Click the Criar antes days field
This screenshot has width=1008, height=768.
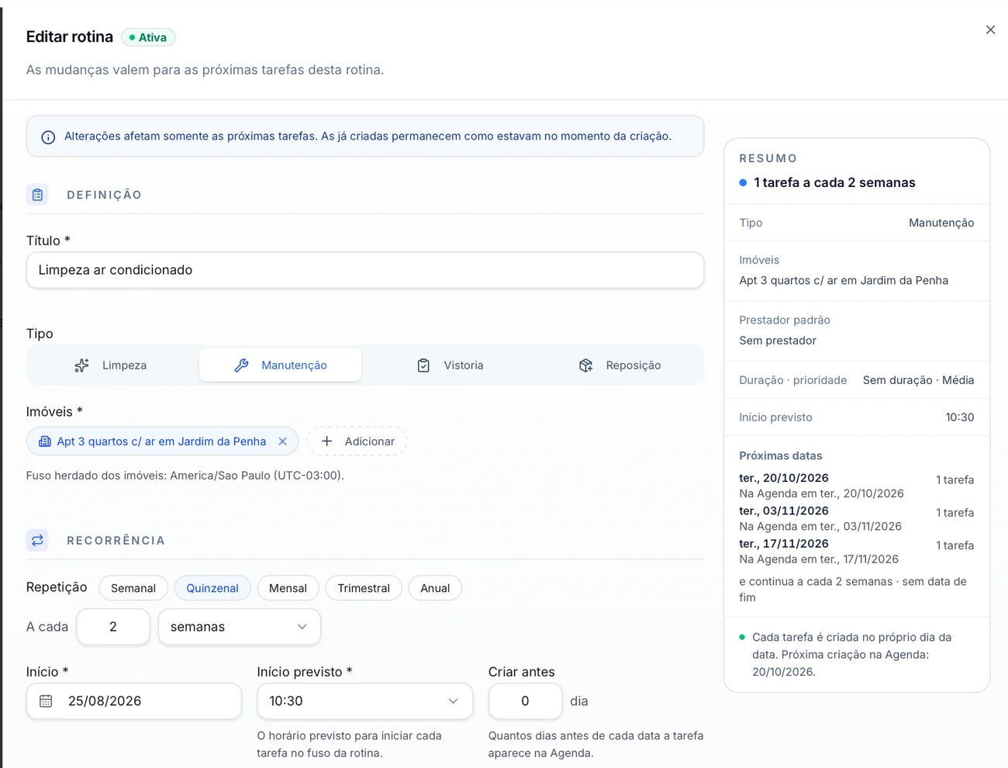[x=525, y=701]
